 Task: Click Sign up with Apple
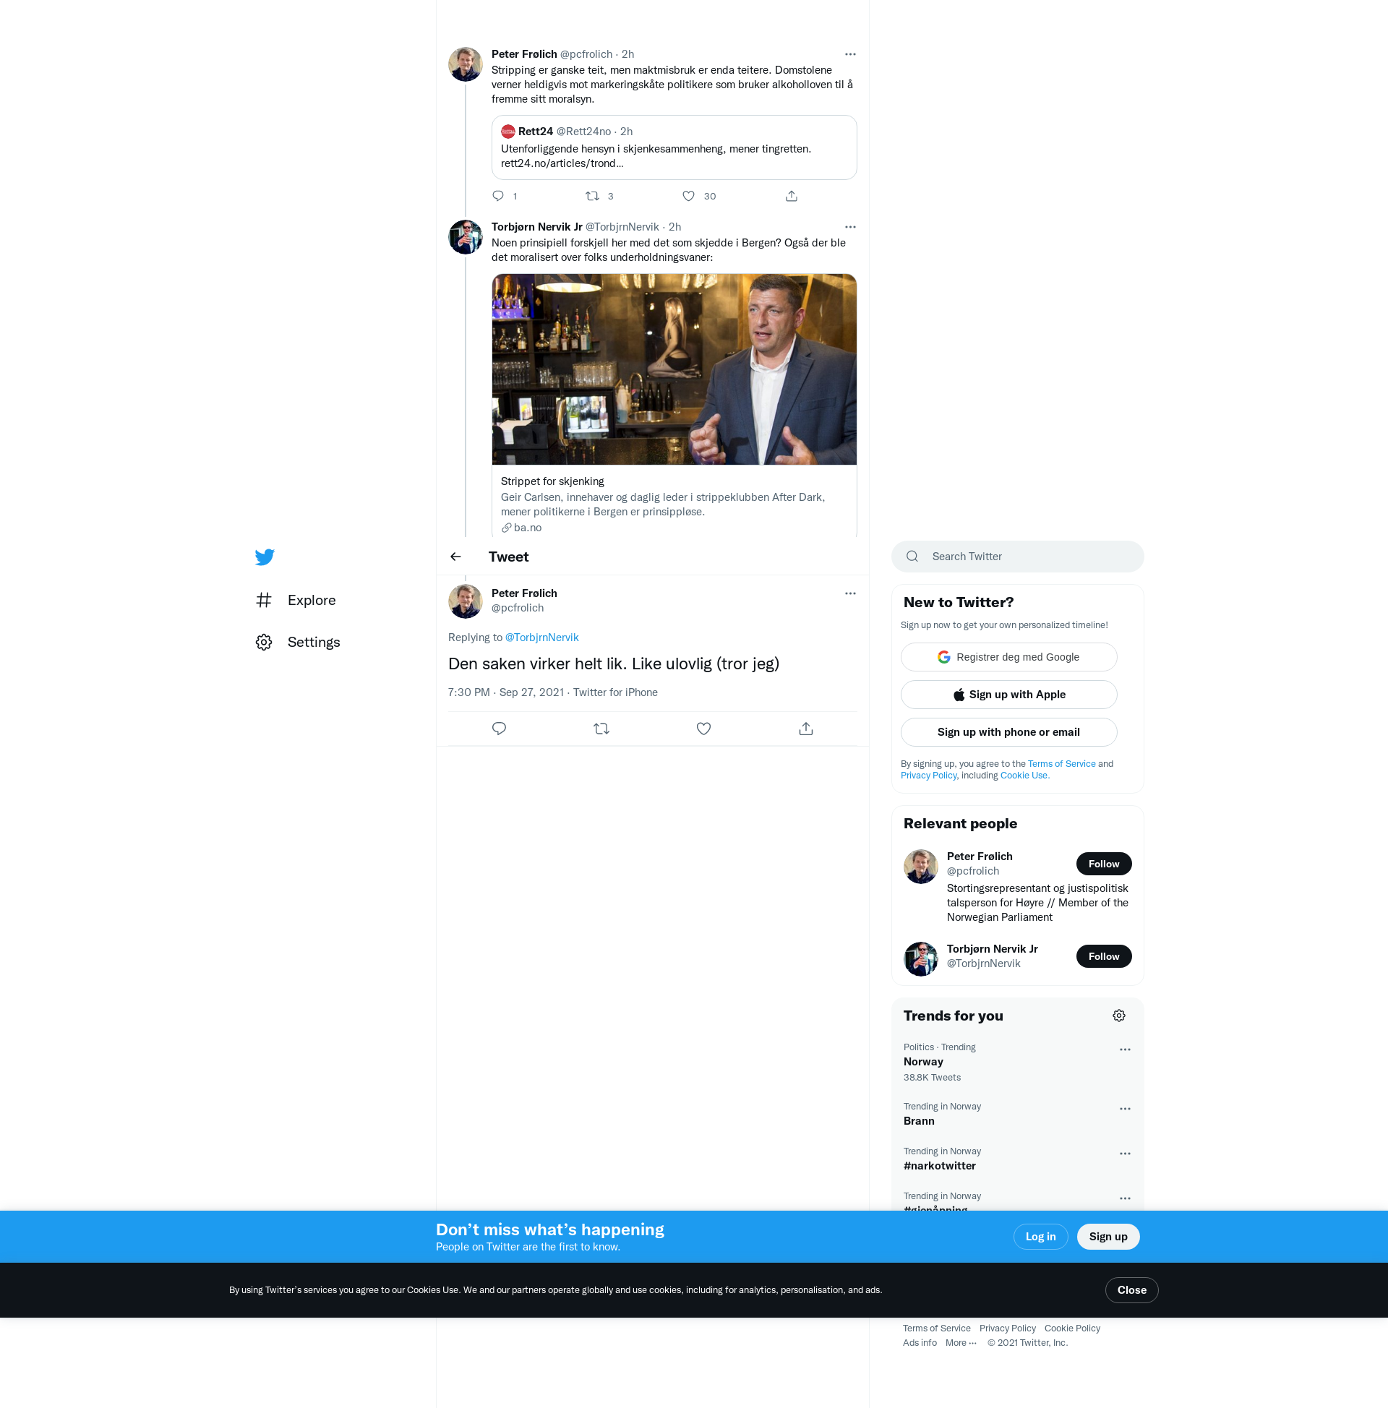pos(1009,695)
